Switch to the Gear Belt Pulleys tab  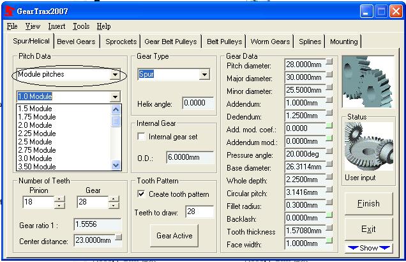(170, 42)
